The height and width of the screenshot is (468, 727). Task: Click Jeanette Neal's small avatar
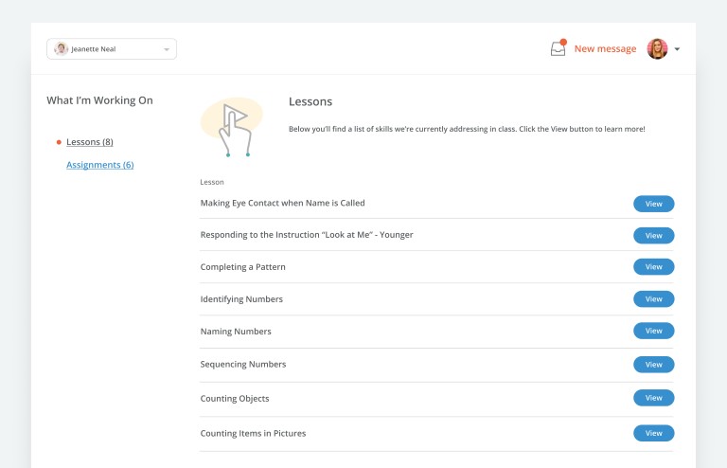61,48
